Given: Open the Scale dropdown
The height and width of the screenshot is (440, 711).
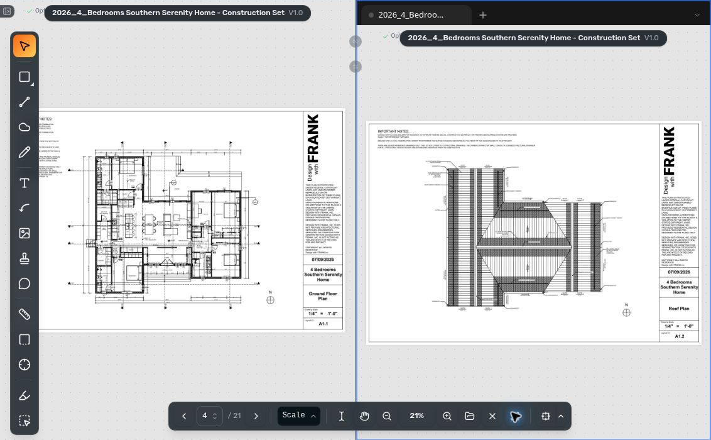Looking at the screenshot, I should tap(299, 415).
